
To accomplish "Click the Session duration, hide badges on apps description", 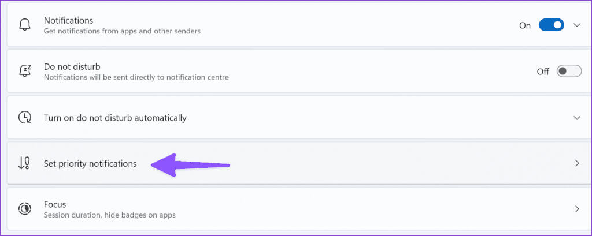I will tap(109, 216).
